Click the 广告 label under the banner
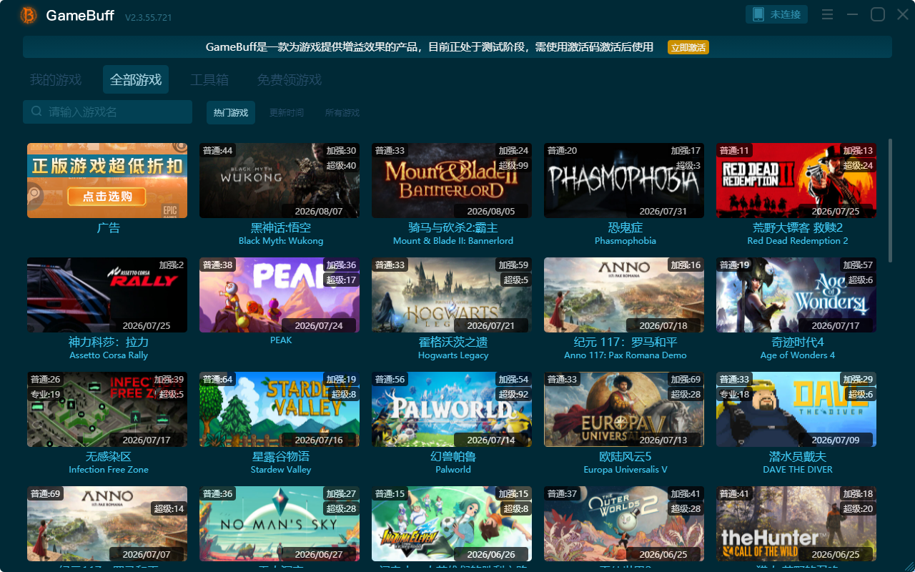Viewport: 915px width, 572px height. click(109, 228)
